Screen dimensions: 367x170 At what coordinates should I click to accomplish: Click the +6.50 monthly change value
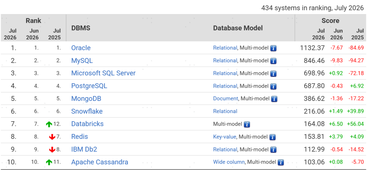[336, 124]
